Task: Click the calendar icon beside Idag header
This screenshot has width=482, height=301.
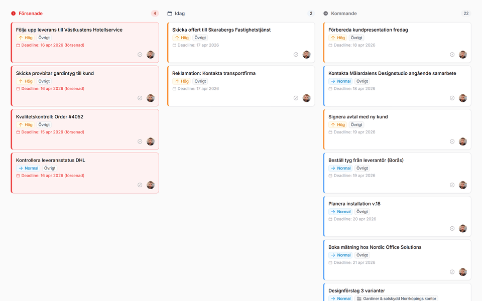Action: pyautogui.click(x=170, y=14)
